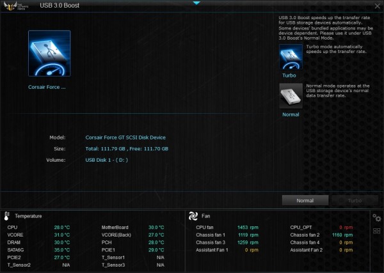
Task: Apply Turbo mode button
Action: tap(355, 200)
